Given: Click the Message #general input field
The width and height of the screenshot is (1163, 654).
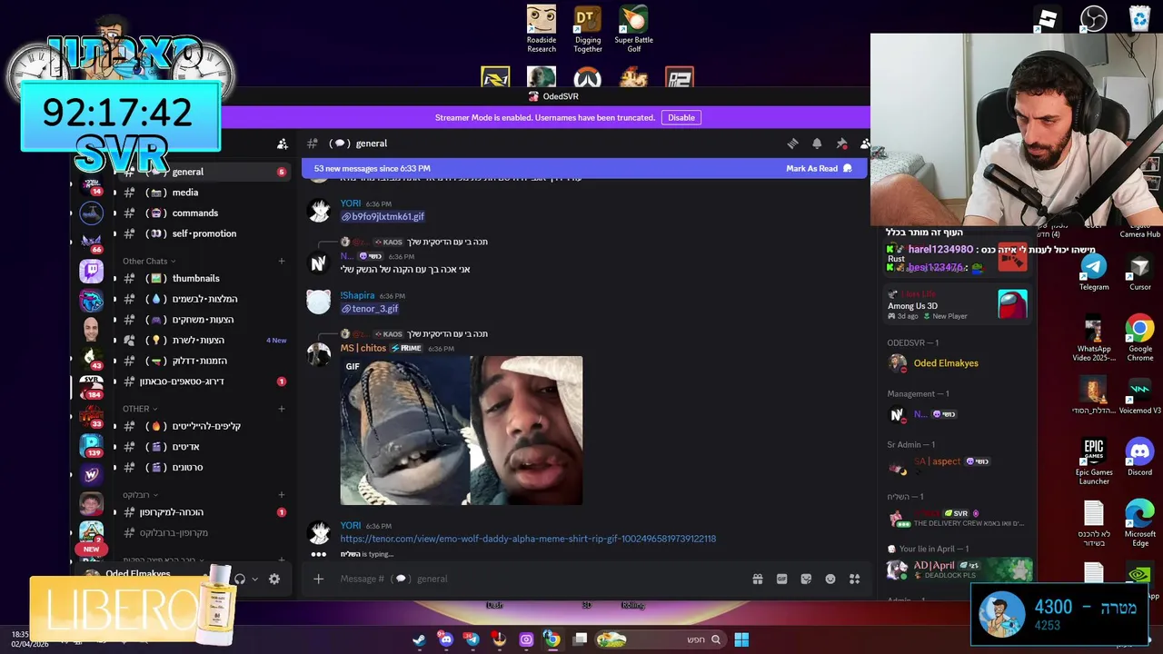Looking at the screenshot, I should pos(536,579).
